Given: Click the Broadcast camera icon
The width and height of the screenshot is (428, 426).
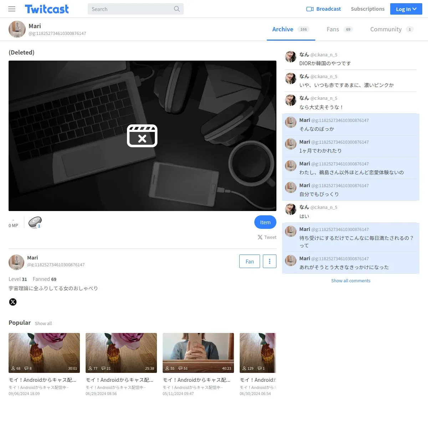Looking at the screenshot, I should tap(310, 9).
